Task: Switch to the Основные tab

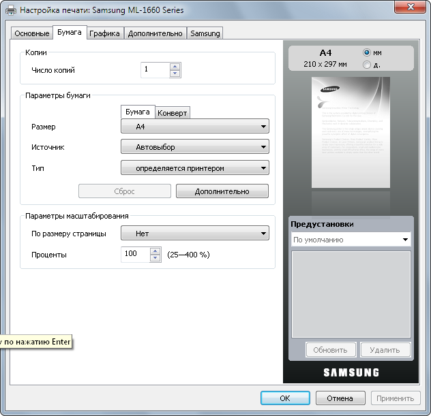Action: click(x=31, y=33)
